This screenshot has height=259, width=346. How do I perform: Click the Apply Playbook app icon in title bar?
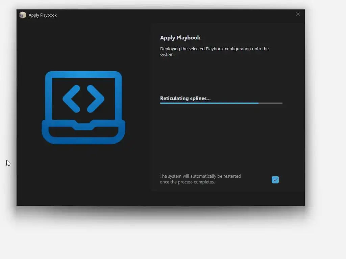[x=23, y=15]
